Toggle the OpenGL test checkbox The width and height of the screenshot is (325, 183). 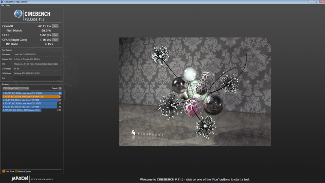pyautogui.click(x=61, y=26)
